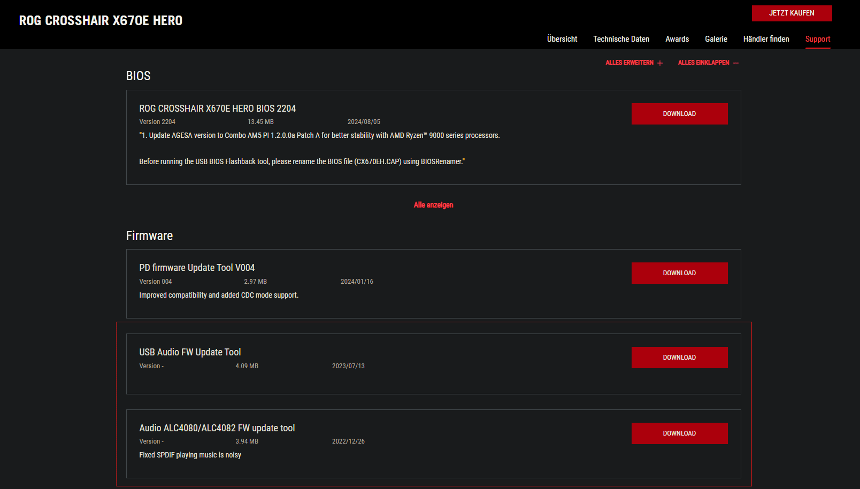Download the USB Audio FW Update Tool

coord(679,358)
